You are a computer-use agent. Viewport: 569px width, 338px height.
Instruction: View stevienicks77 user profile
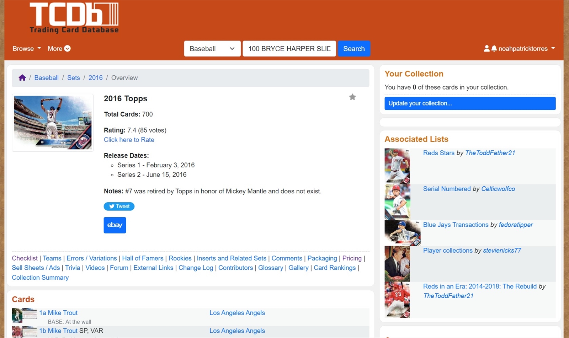pos(502,250)
